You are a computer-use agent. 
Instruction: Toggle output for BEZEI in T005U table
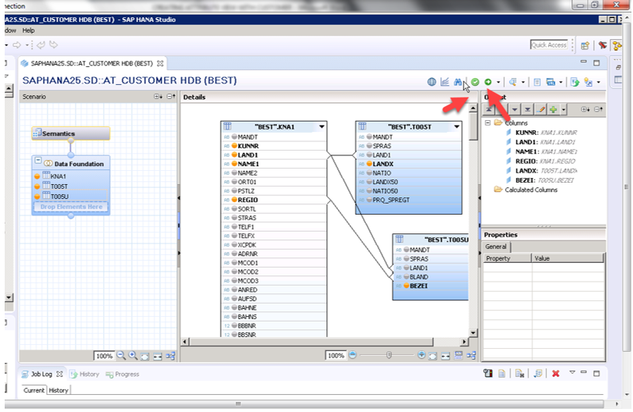(406, 286)
